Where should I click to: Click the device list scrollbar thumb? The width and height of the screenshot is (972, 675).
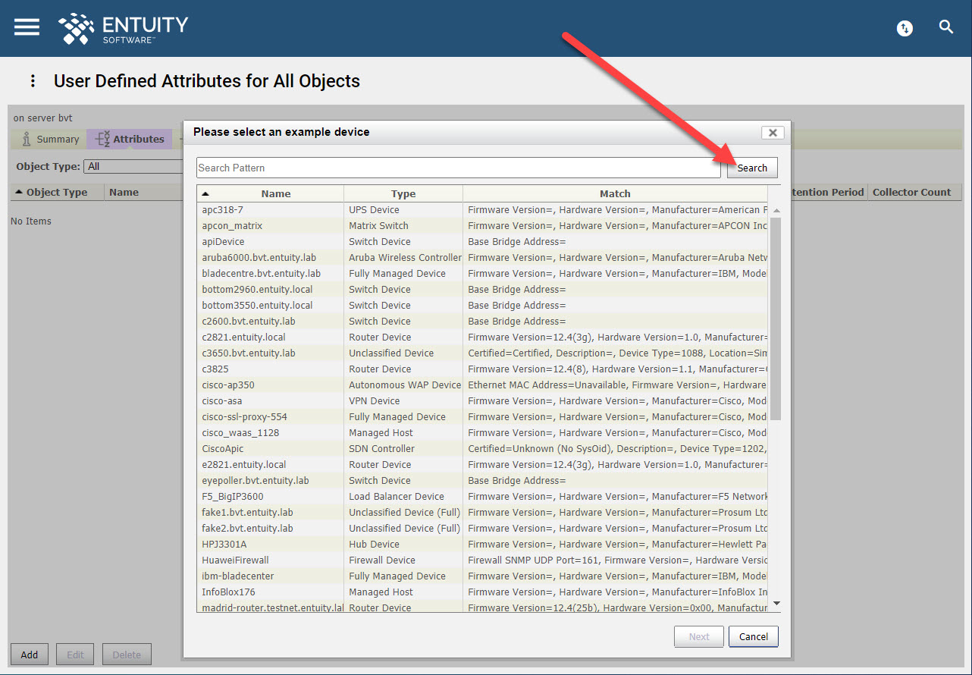click(776, 319)
